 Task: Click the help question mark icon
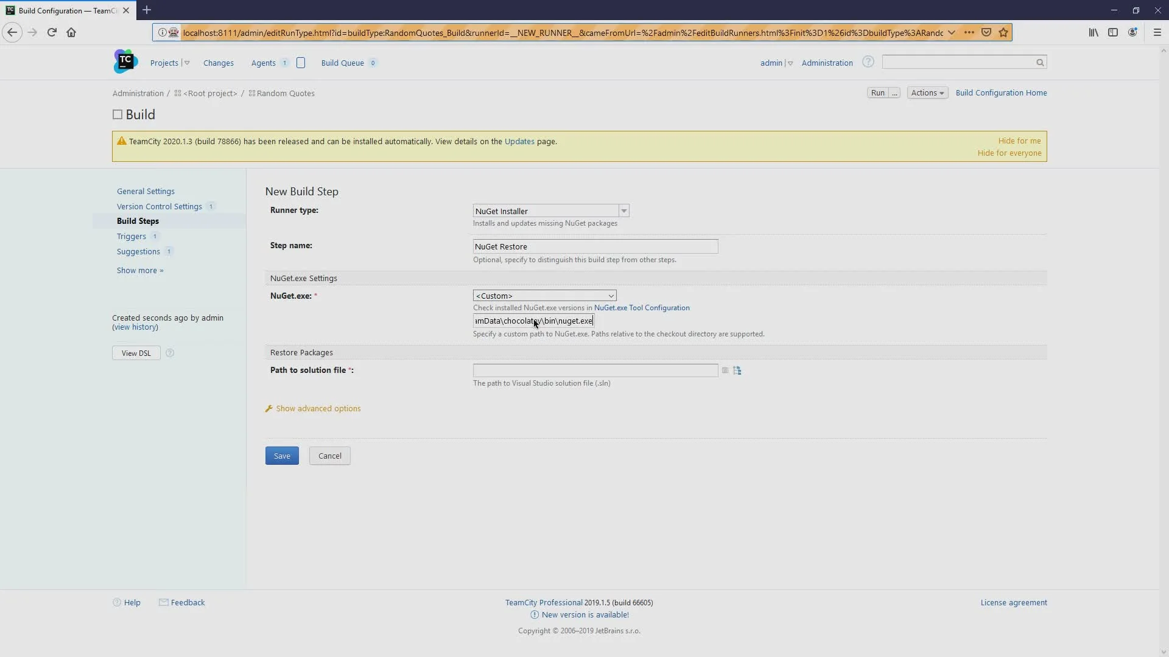coord(869,62)
